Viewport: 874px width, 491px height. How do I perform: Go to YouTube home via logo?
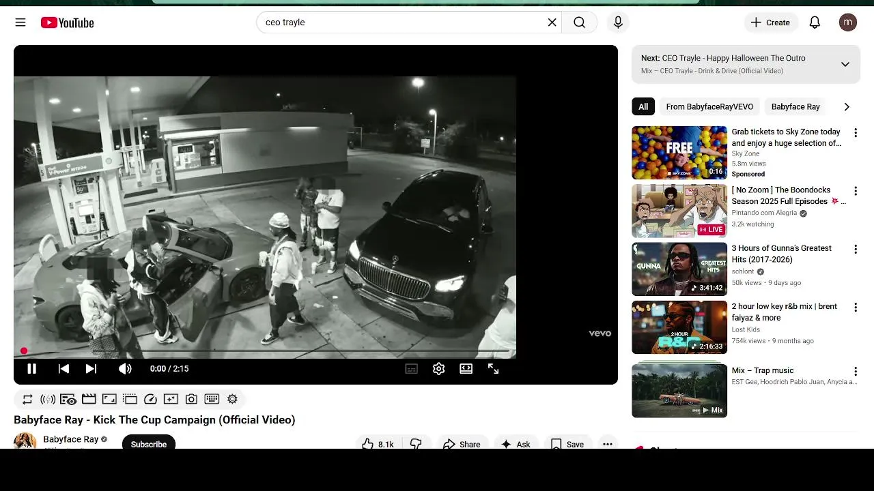pos(67,23)
